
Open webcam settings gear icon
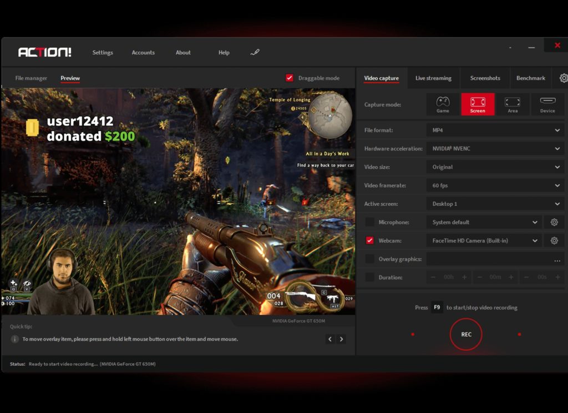(554, 240)
